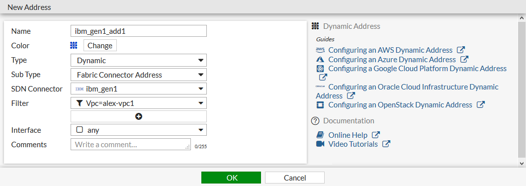The height and width of the screenshot is (186, 526).
Task: Click into the Name field ibm_gen1_add1
Action: point(139,31)
